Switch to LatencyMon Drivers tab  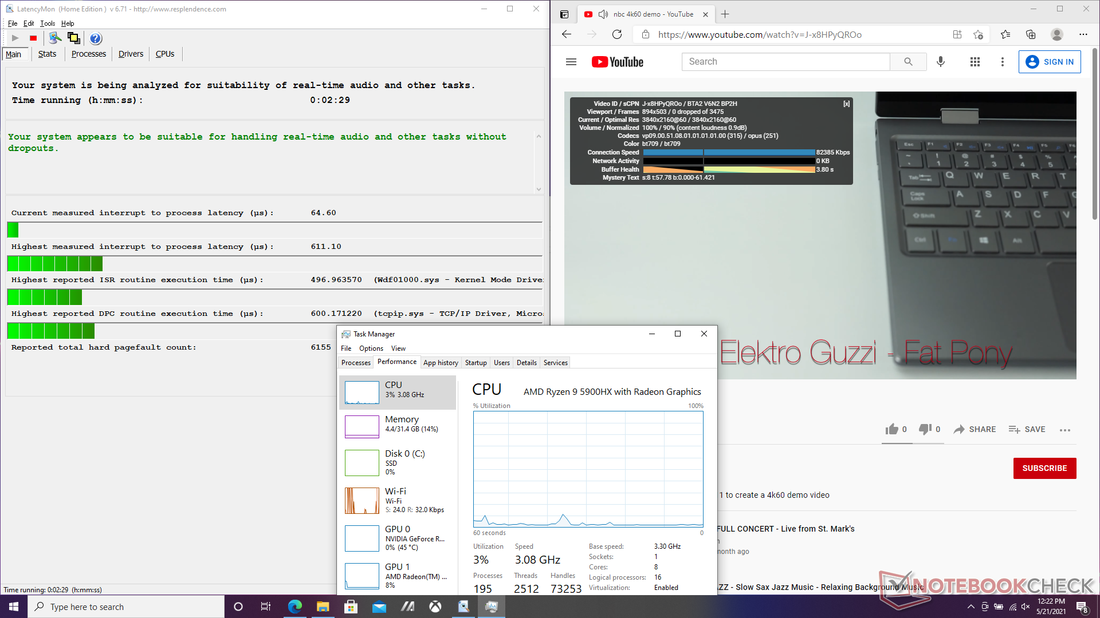[x=131, y=54]
